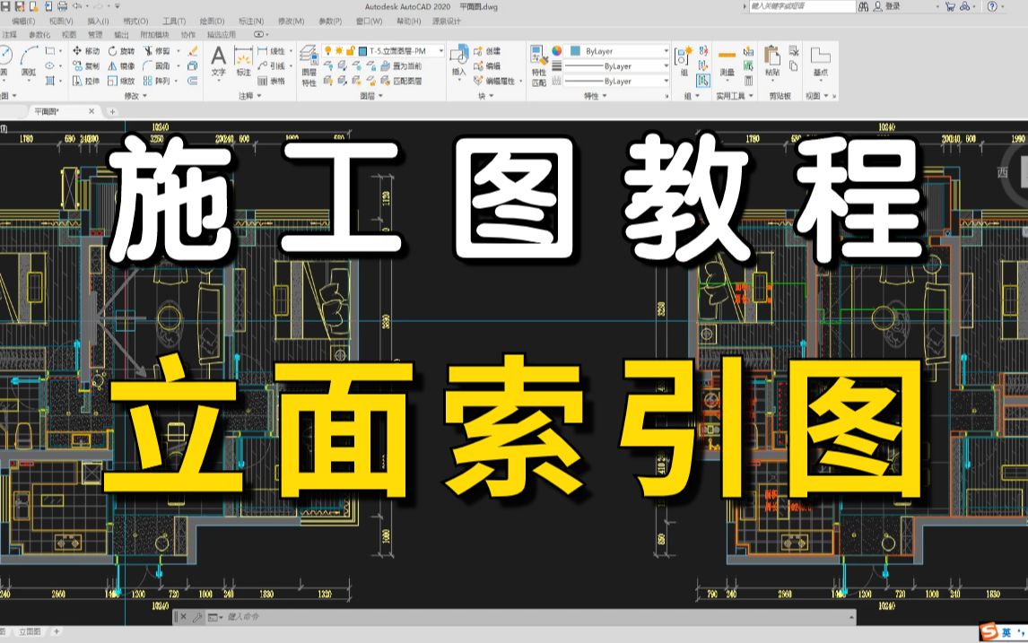Image resolution: width=1028 pixels, height=643 pixels.
Task: Toggle the layer freeze sun icon
Action: point(339,51)
